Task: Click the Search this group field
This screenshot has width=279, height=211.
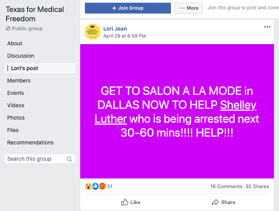Action: tap(40, 159)
